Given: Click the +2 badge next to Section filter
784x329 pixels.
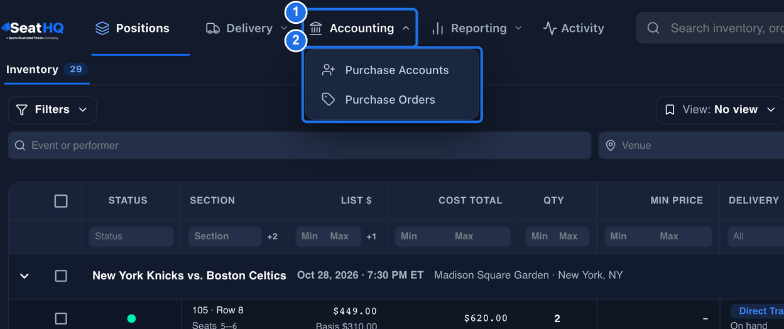Looking at the screenshot, I should coord(272,237).
